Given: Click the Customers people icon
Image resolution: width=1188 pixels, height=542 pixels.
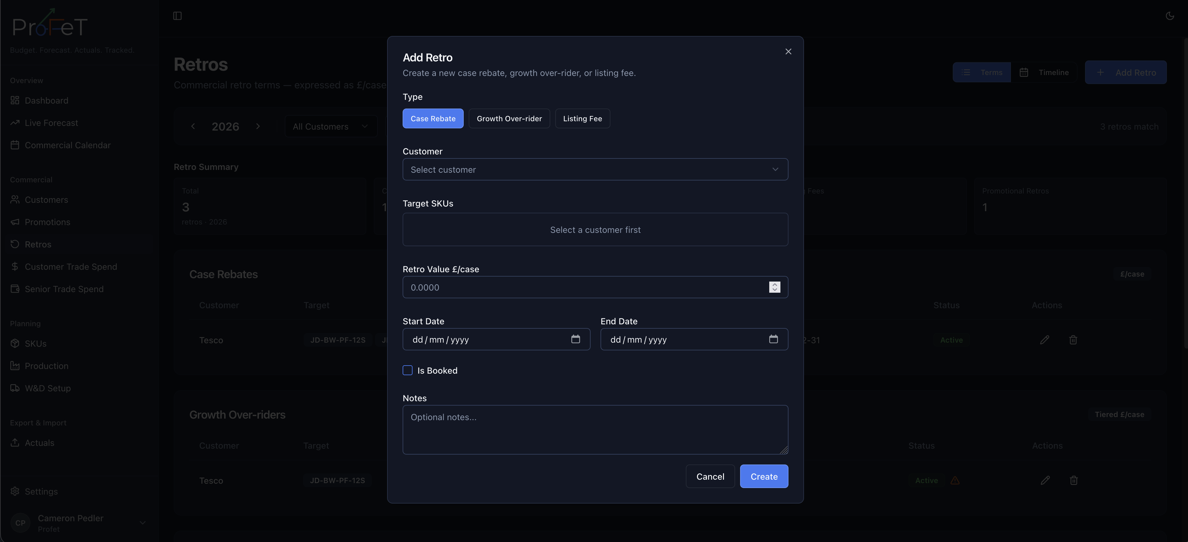Looking at the screenshot, I should pos(15,200).
